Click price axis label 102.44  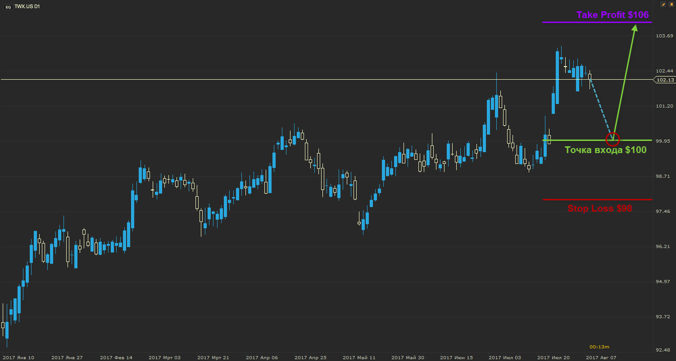[665, 71]
